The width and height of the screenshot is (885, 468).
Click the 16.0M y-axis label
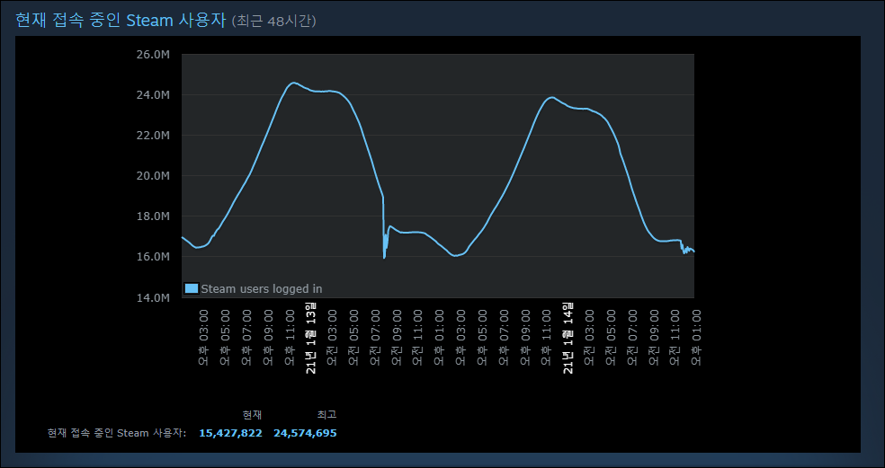click(x=153, y=257)
